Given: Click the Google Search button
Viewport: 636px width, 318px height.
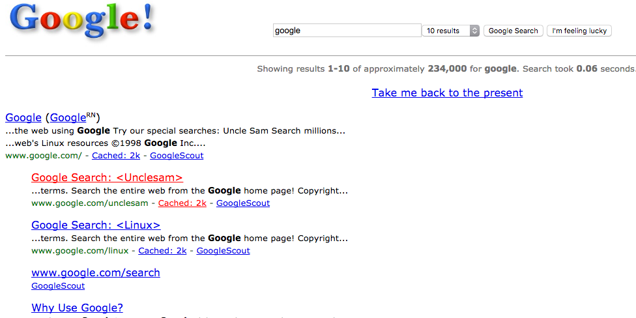Looking at the screenshot, I should coord(513,31).
